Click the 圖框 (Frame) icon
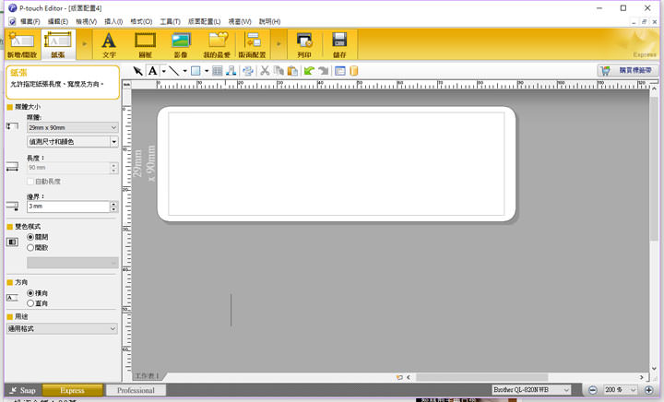The width and height of the screenshot is (664, 402). [145, 42]
